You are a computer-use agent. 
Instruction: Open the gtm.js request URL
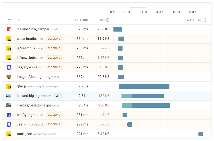[22, 86]
